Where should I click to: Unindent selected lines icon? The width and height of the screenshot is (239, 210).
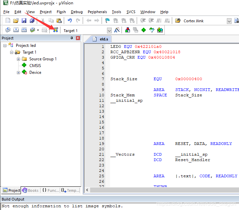151,20
